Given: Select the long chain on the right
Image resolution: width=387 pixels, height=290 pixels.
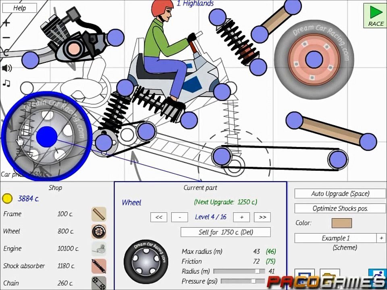Looking at the screenshot, I should [x=280, y=158].
